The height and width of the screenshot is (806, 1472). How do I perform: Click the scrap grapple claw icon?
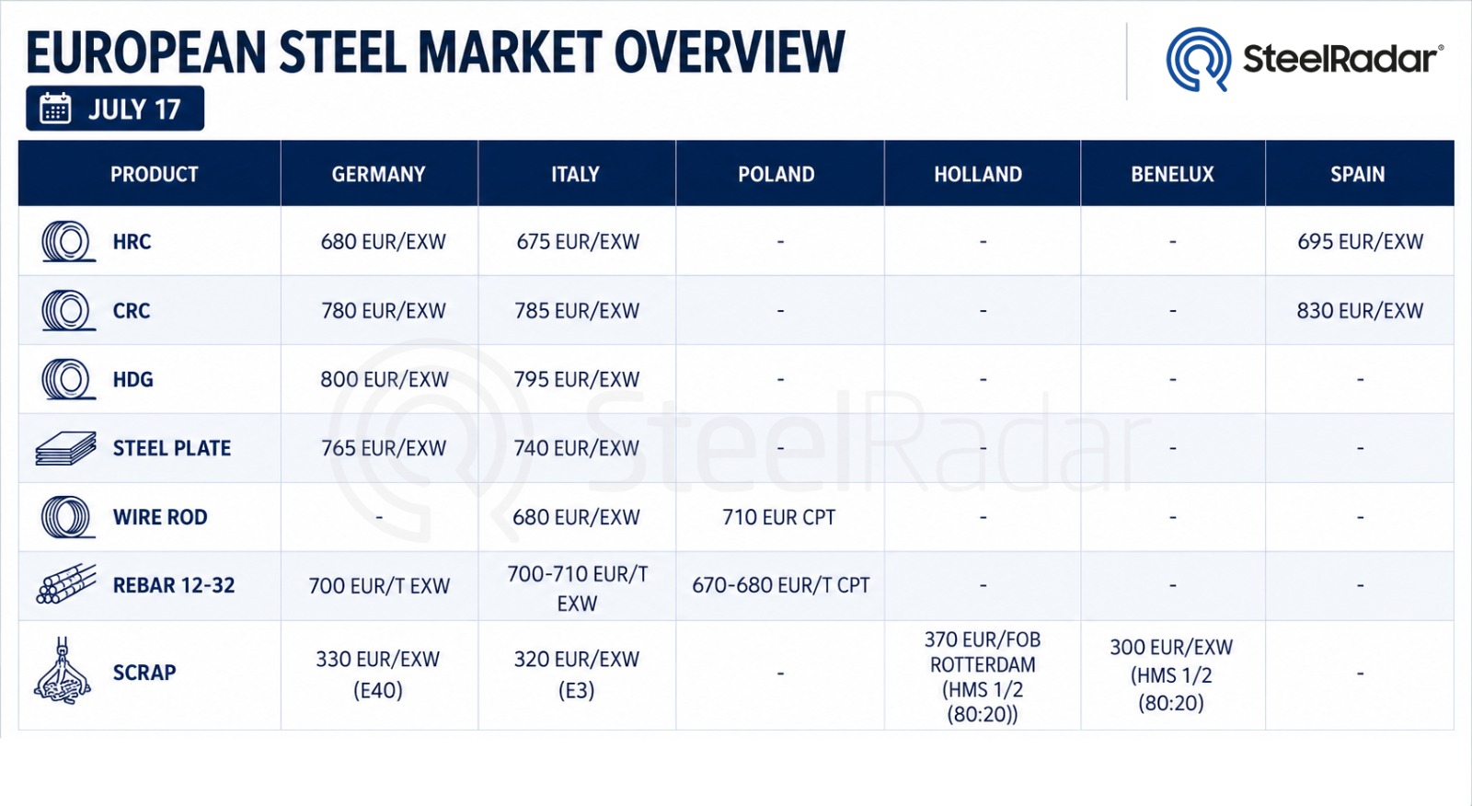pos(63,671)
